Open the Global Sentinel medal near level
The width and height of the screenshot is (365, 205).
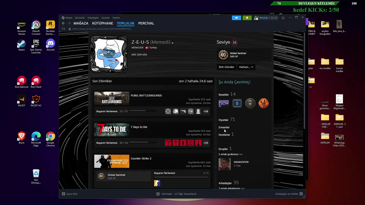(x=223, y=55)
